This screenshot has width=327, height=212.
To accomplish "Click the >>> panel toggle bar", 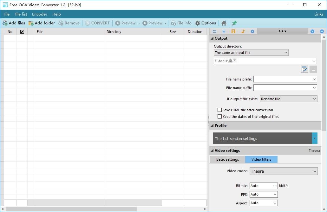I will pos(282,31).
